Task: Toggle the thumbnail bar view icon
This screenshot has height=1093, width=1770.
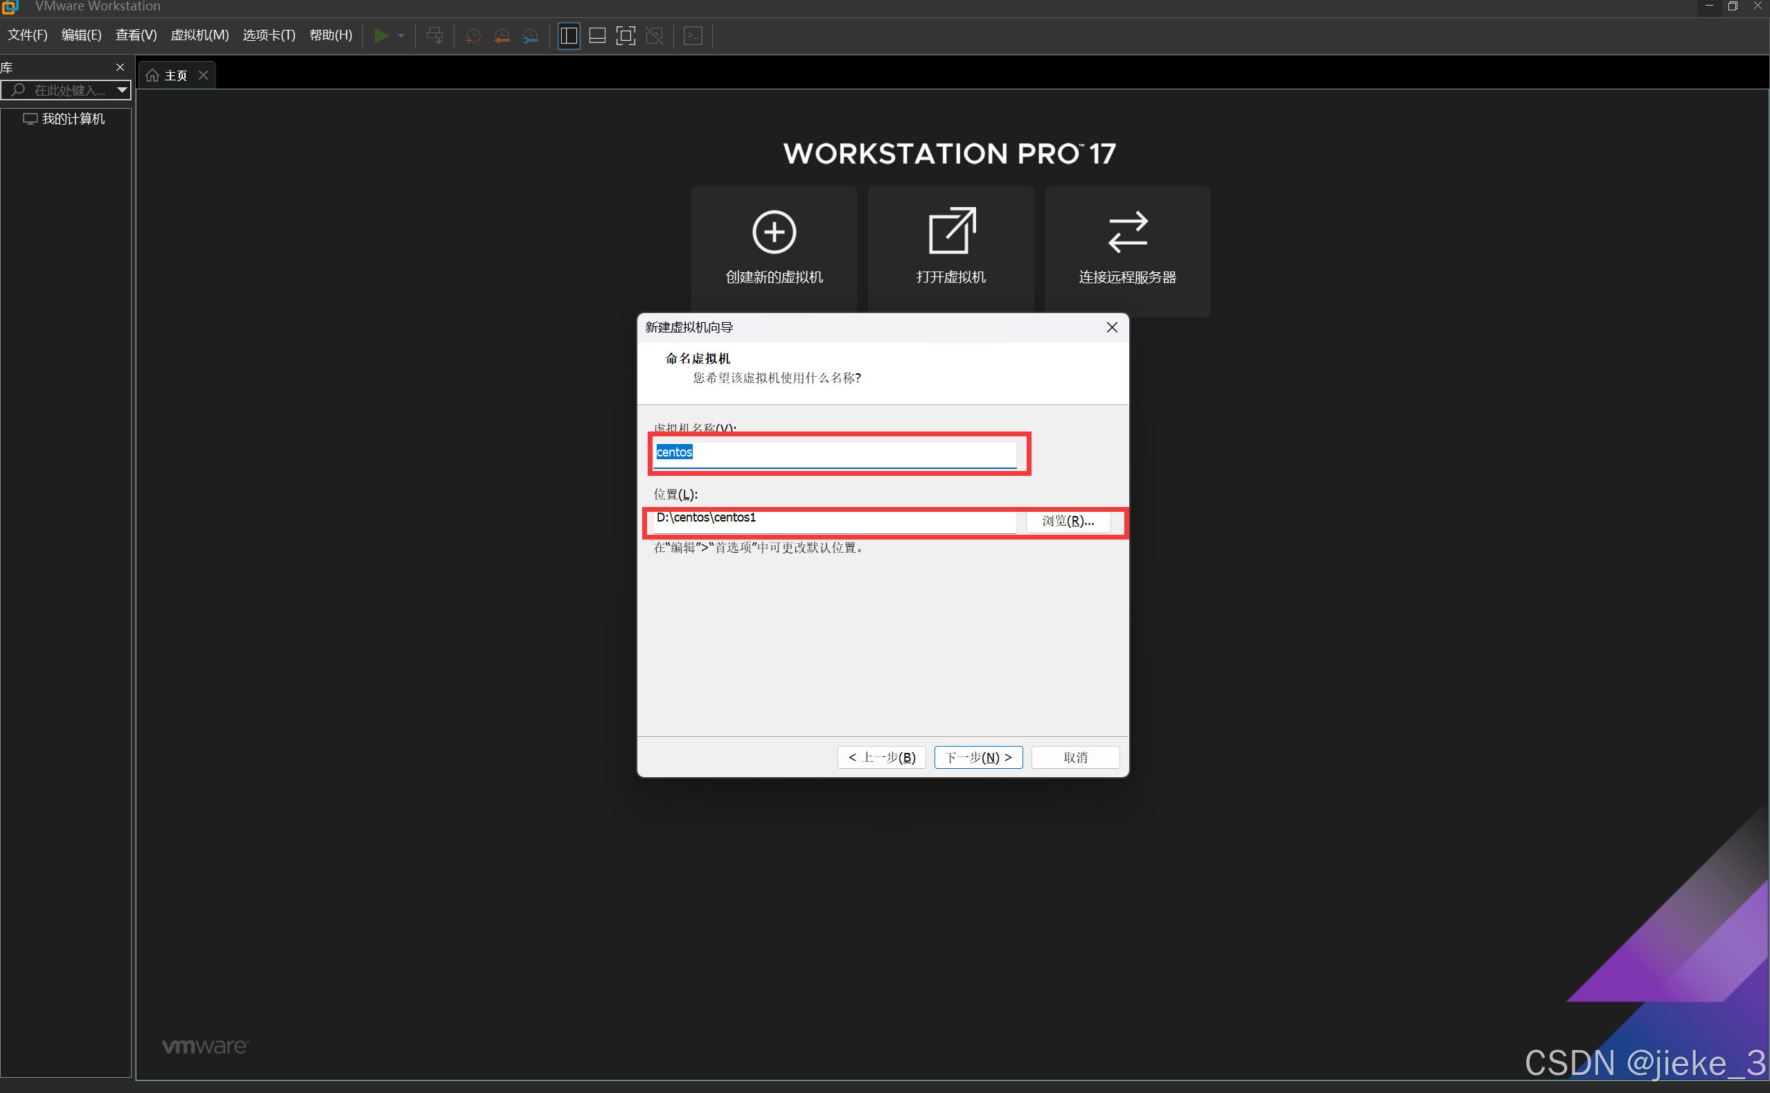Action: click(597, 35)
